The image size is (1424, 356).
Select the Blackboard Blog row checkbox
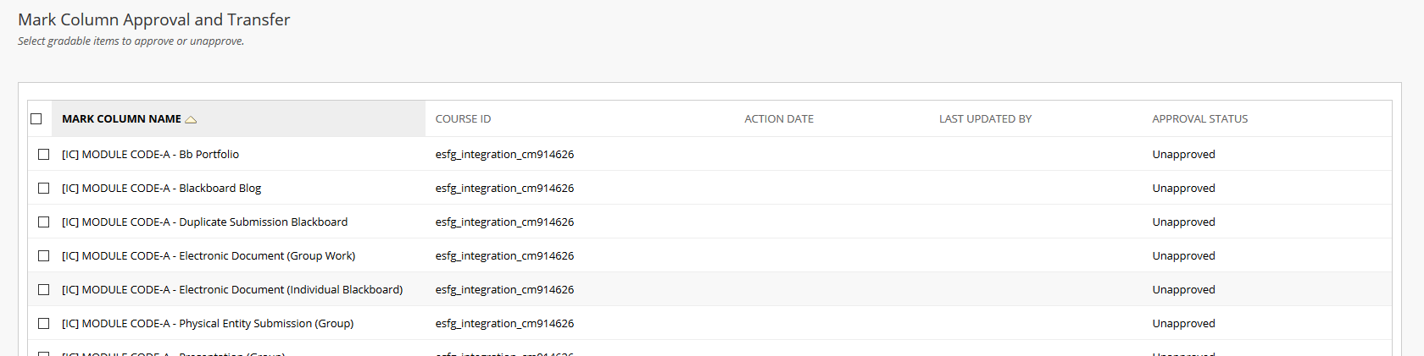[x=44, y=189]
